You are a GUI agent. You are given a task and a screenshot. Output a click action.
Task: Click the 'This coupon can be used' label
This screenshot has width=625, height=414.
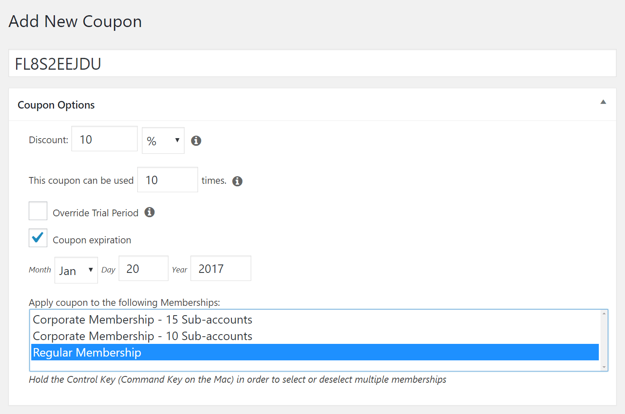pos(81,180)
